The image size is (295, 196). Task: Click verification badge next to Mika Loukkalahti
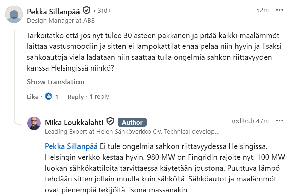[110, 121]
